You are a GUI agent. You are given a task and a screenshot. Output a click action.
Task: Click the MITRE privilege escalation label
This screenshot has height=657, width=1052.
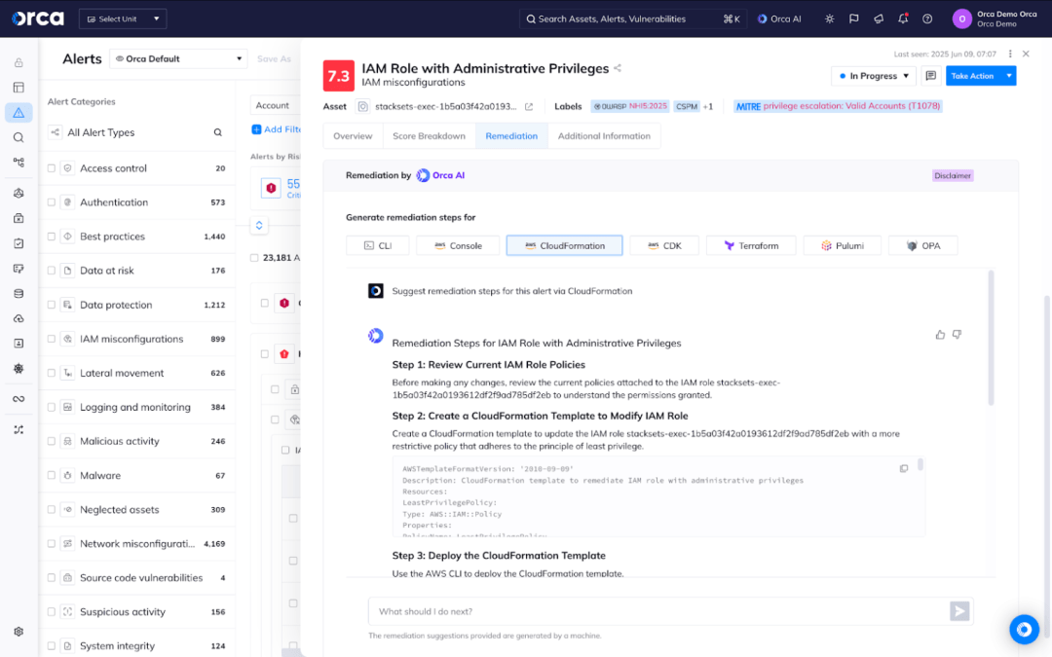coord(838,106)
